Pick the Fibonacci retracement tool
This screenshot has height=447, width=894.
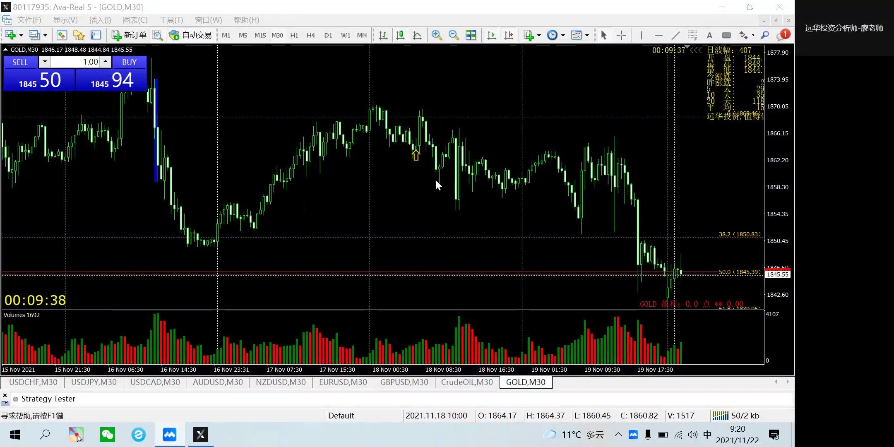coord(692,35)
